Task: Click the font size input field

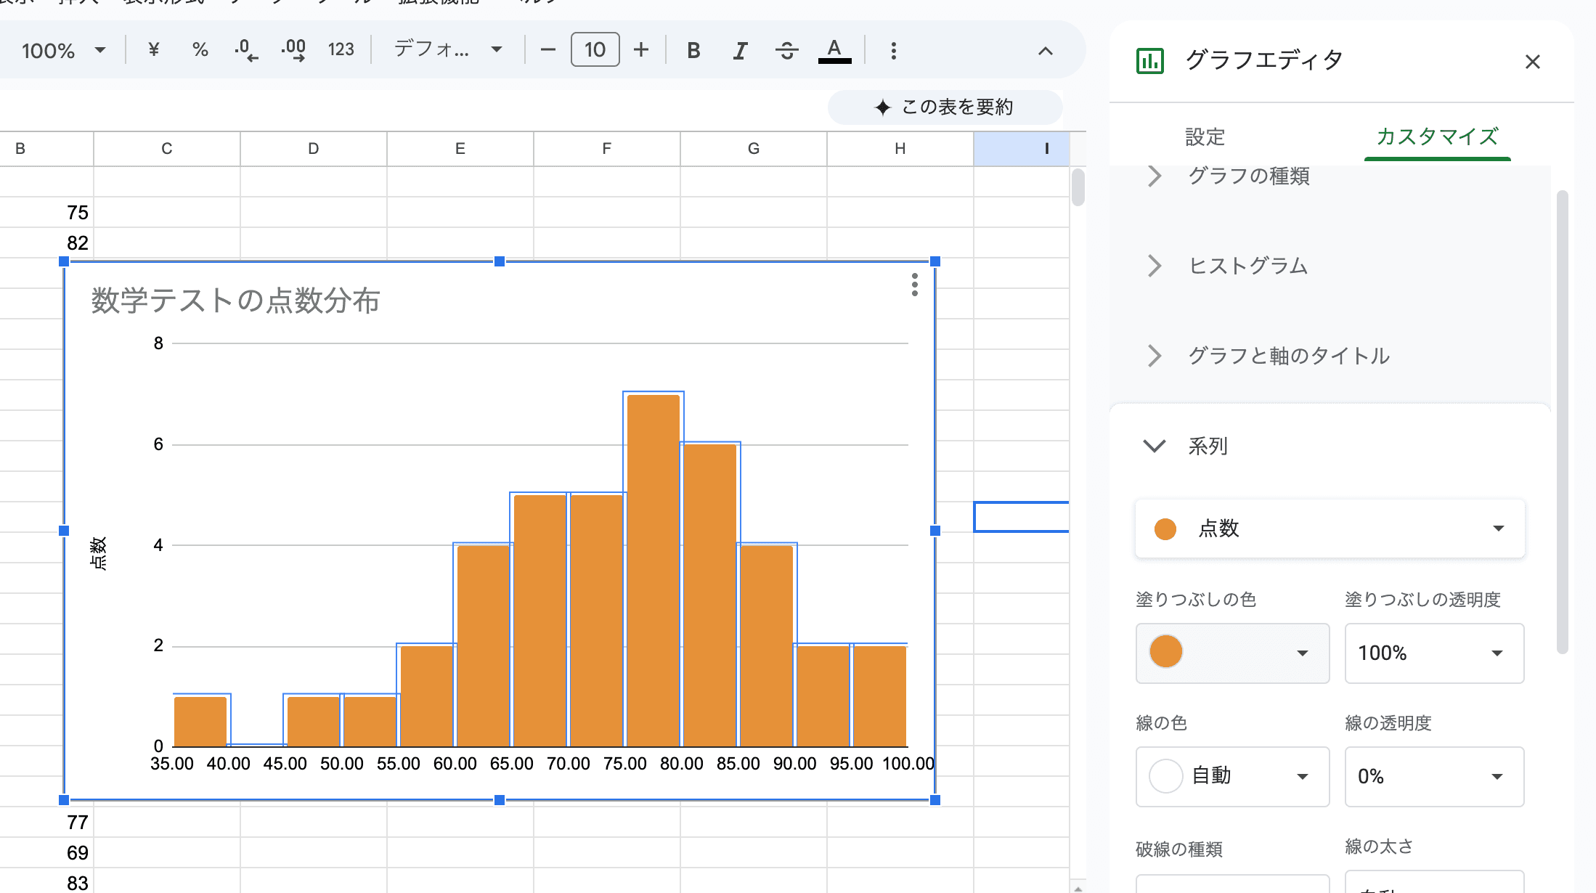Action: click(595, 49)
